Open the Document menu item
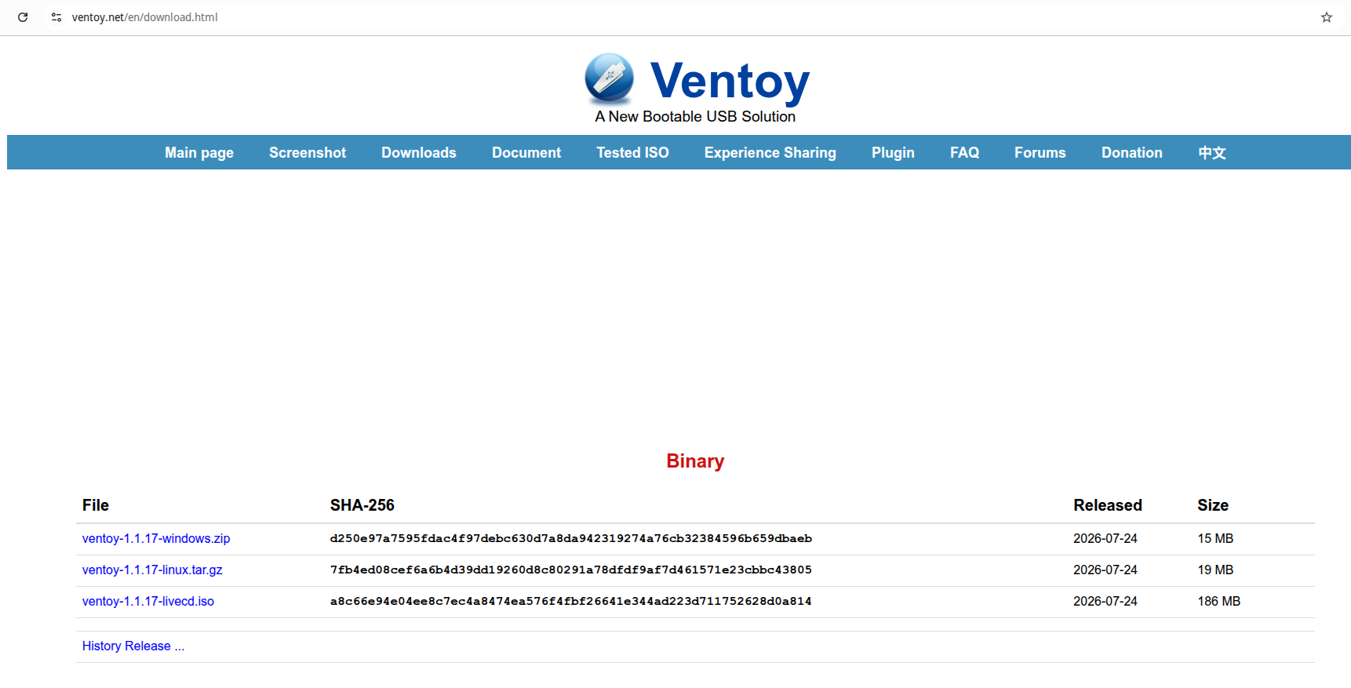The height and width of the screenshot is (688, 1351). pos(526,153)
